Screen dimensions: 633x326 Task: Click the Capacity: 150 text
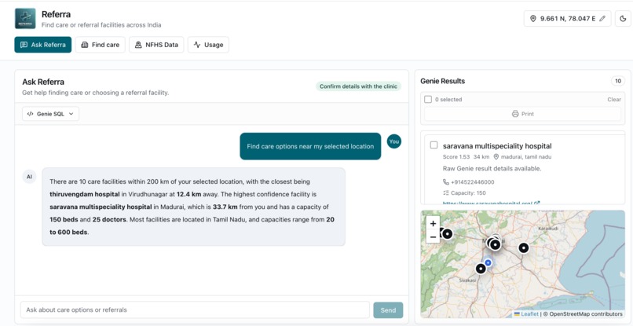[x=468, y=193]
